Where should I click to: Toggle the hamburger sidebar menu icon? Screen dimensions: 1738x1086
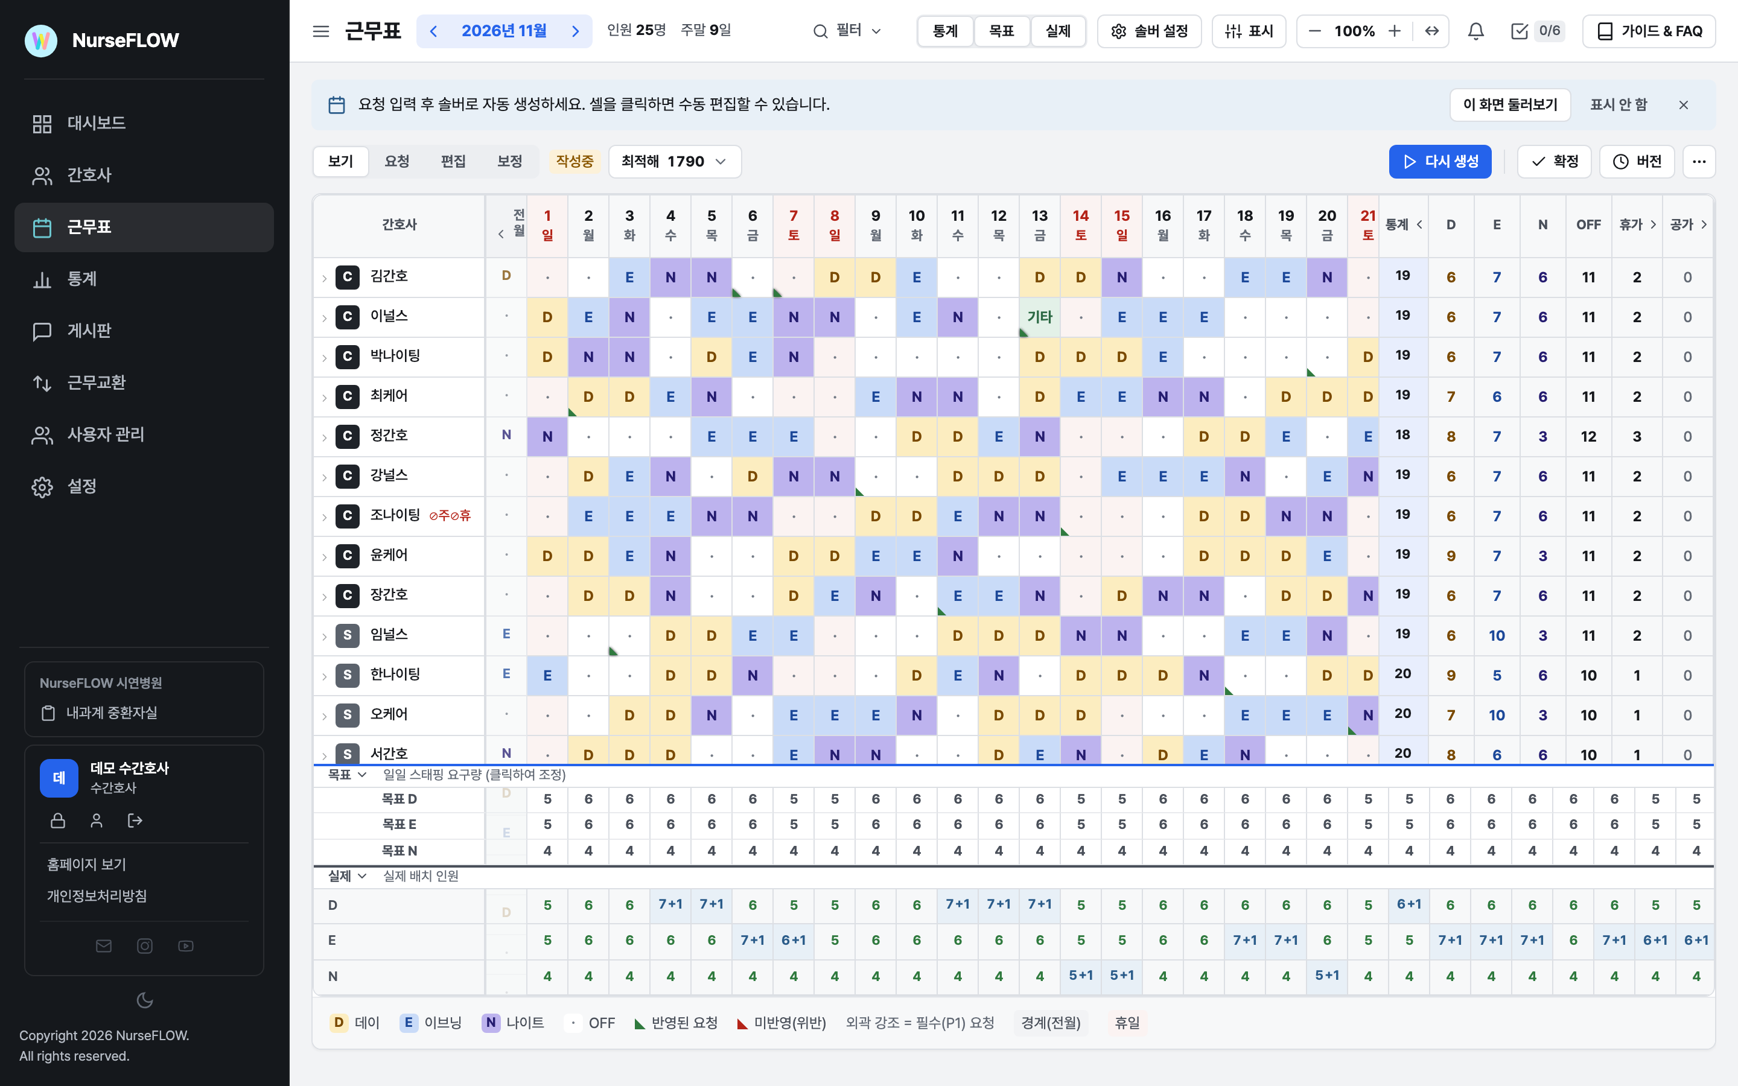pos(321,31)
